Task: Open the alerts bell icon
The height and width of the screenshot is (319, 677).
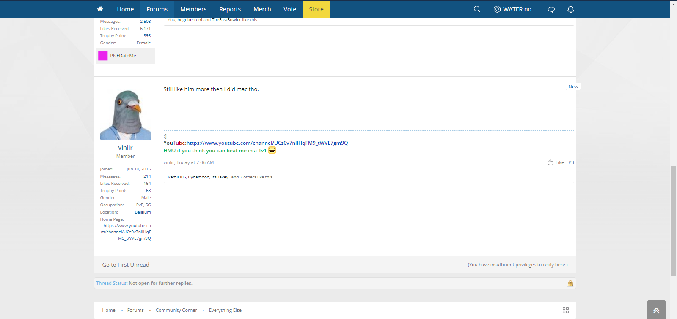Action: coord(571,9)
